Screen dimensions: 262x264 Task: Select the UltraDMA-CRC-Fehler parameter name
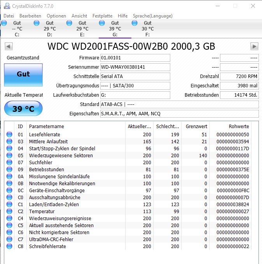51,239
